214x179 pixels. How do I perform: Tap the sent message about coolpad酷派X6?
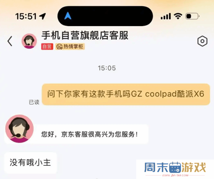(x=126, y=94)
